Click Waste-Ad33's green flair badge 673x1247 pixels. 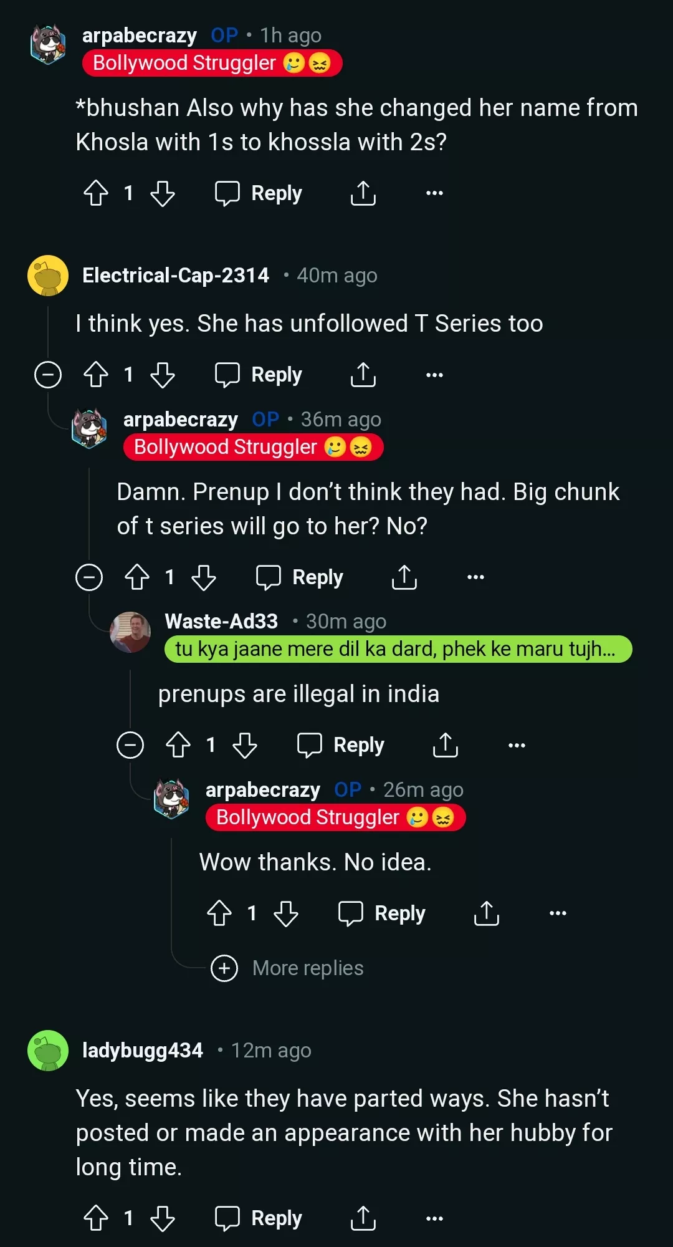pyautogui.click(x=397, y=648)
